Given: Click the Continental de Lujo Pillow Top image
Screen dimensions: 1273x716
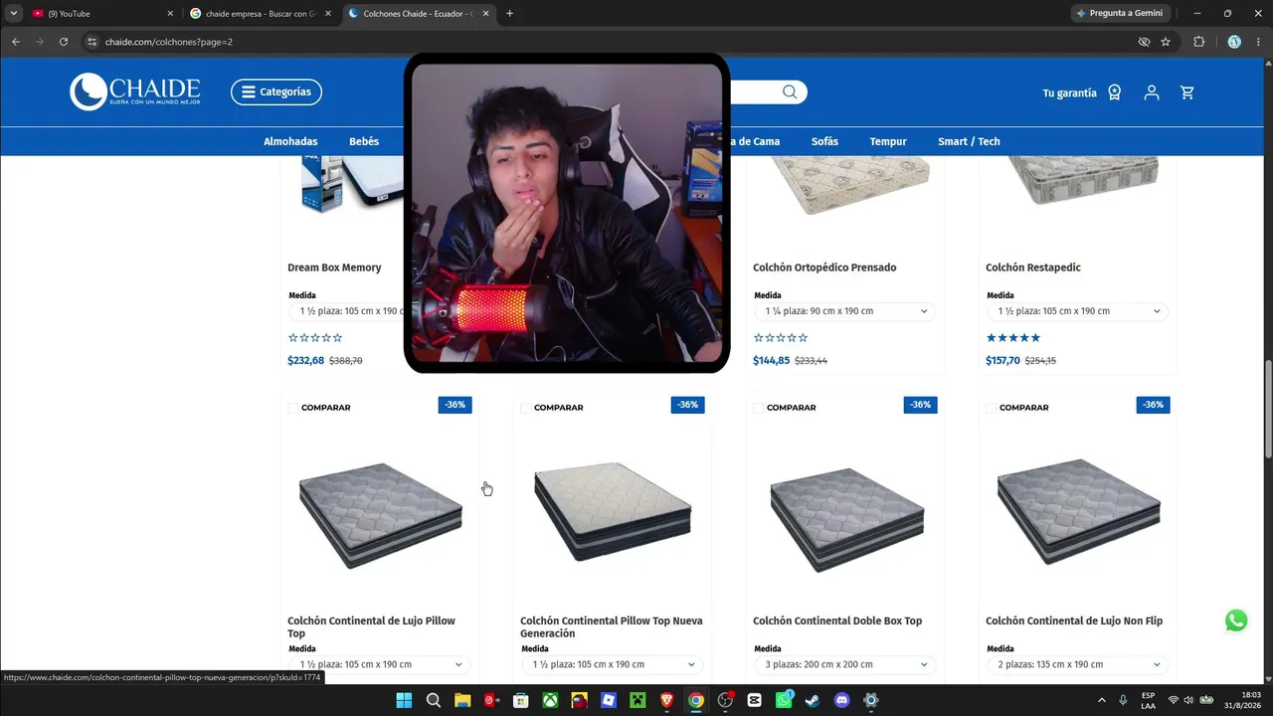Looking at the screenshot, I should [380, 514].
